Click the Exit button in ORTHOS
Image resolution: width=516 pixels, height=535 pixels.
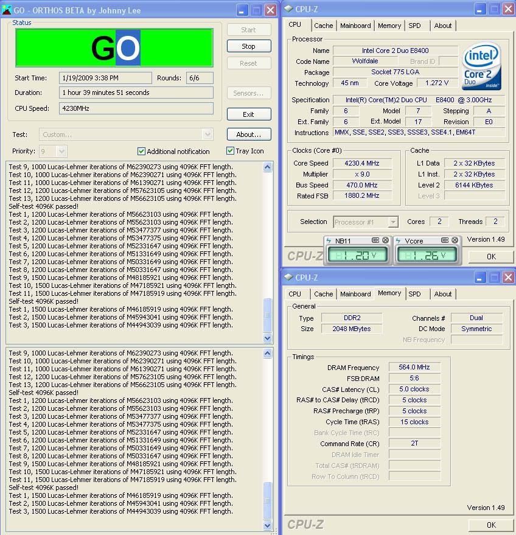pyautogui.click(x=249, y=114)
